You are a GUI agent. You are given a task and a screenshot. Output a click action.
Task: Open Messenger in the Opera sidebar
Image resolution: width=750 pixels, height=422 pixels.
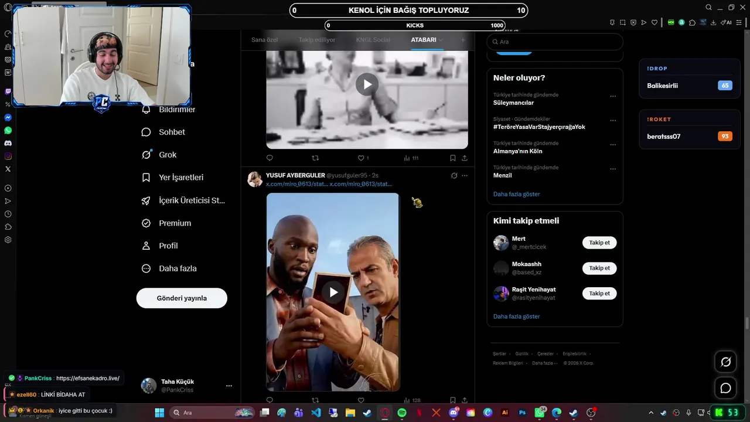pyautogui.click(x=8, y=117)
